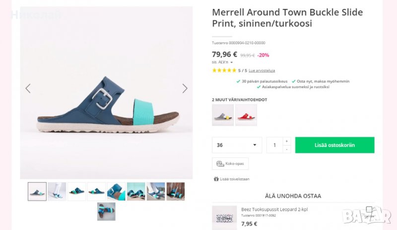Image resolution: width=397 pixels, height=230 pixels.
Task: Show the next product image
Action: click(x=185, y=88)
